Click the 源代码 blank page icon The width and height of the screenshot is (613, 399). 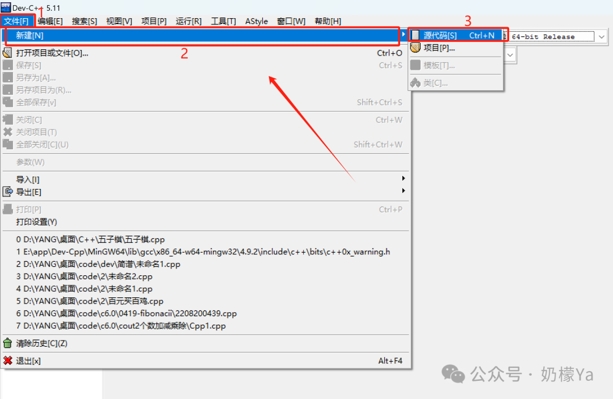coord(415,35)
